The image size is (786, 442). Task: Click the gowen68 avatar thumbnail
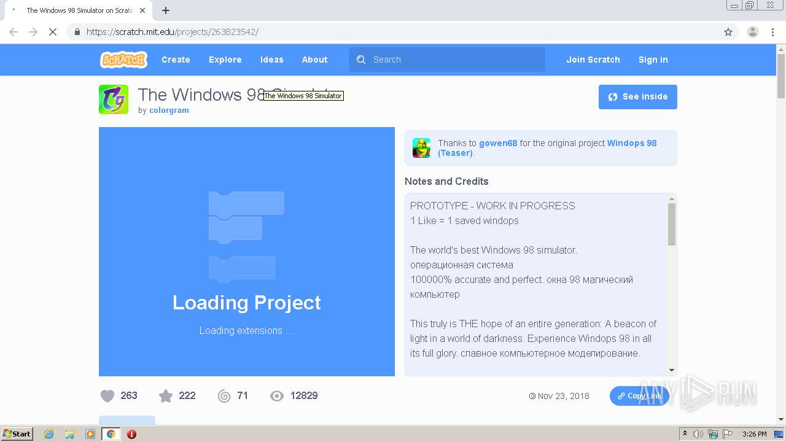click(x=421, y=148)
